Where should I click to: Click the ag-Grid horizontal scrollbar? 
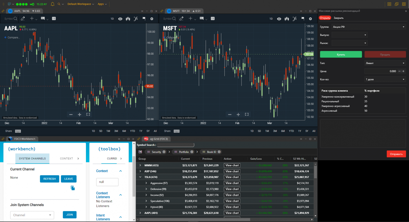[195, 220]
